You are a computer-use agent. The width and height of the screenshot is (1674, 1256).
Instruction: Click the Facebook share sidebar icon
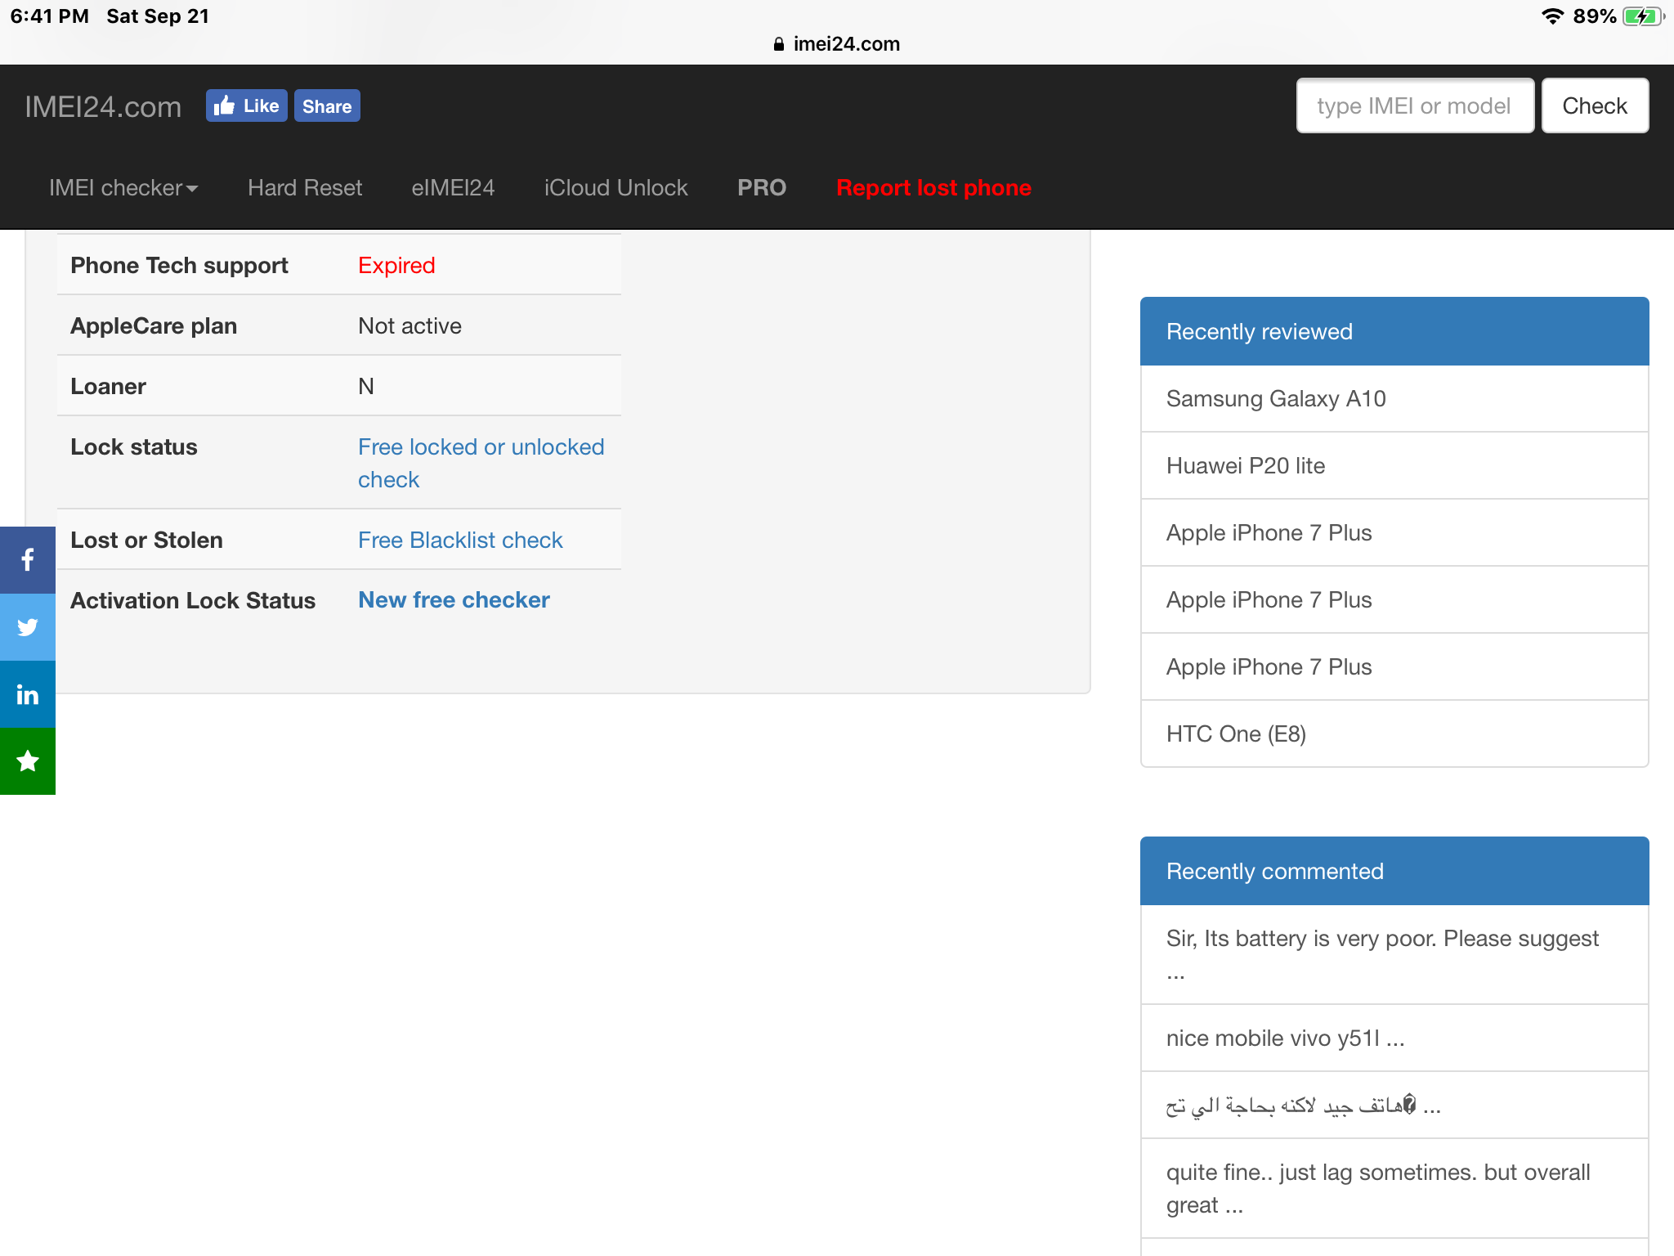tap(28, 560)
